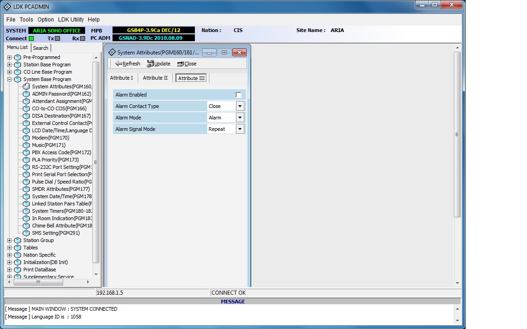Image resolution: width=527 pixels, height=329 pixels.
Task: Click the Update save icon
Action: (x=150, y=64)
